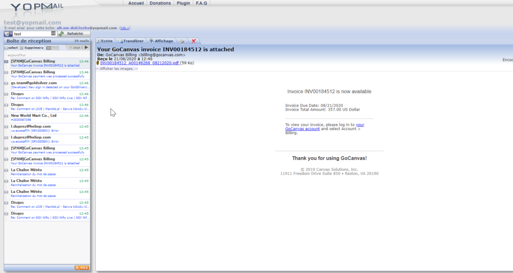The image size is (513, 273).
Task: Open the Accueil menu item
Action: (136, 3)
